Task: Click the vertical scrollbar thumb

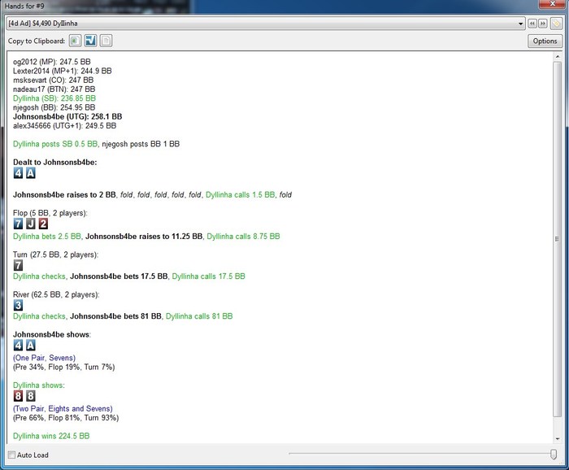Action: (x=557, y=239)
